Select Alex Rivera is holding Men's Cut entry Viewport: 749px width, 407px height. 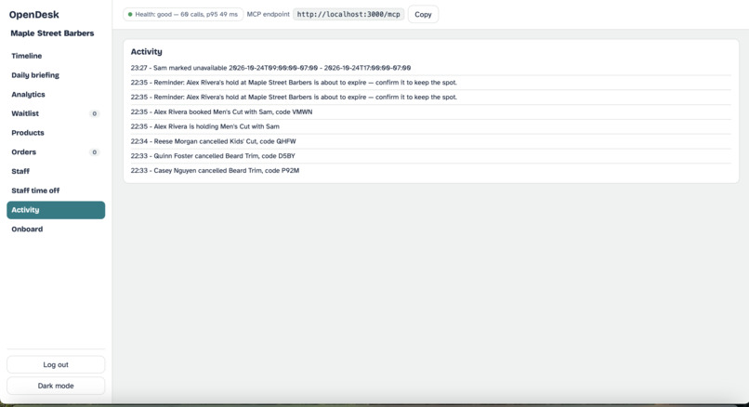point(430,126)
